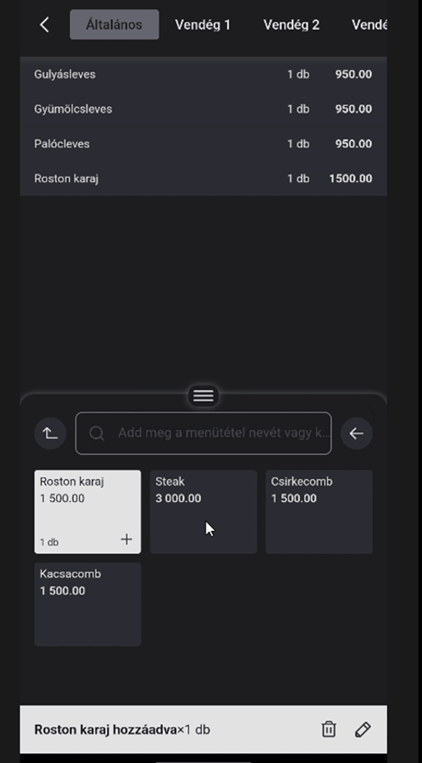Viewport: 422px width, 763px height.
Task: Select the Palócleves order row
Action: tap(203, 143)
